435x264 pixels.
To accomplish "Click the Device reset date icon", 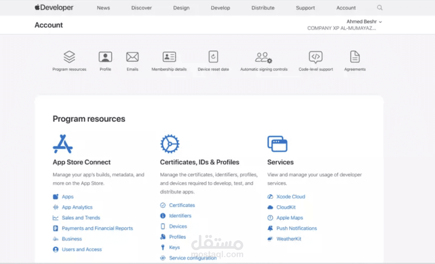I will [x=213, y=57].
